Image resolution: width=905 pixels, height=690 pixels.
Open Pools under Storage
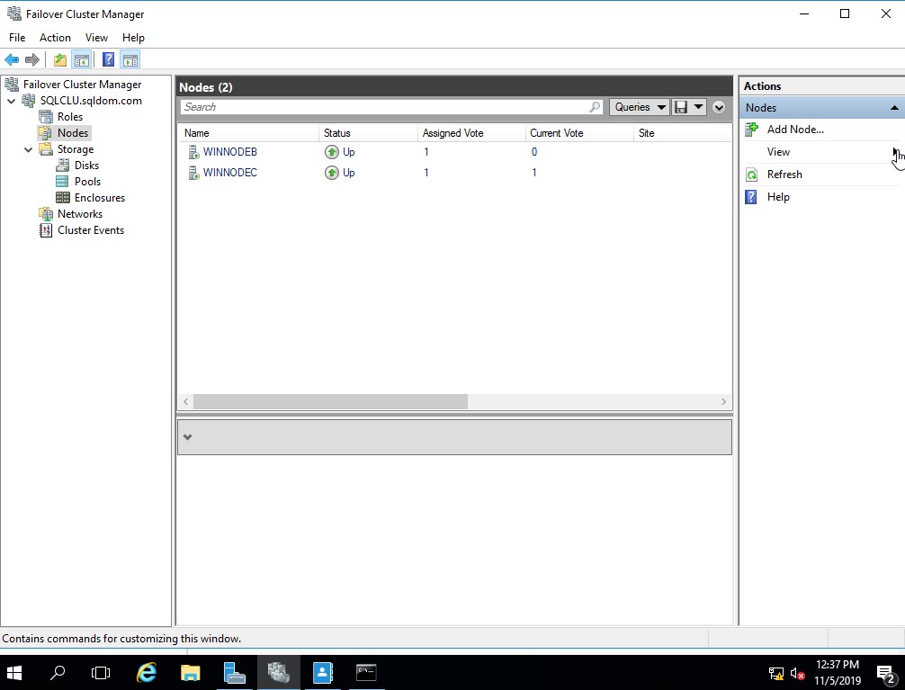click(87, 182)
